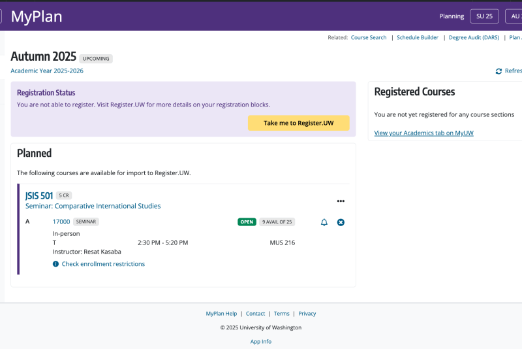
Task: Click Take me to Register.UW button
Action: coord(299,123)
